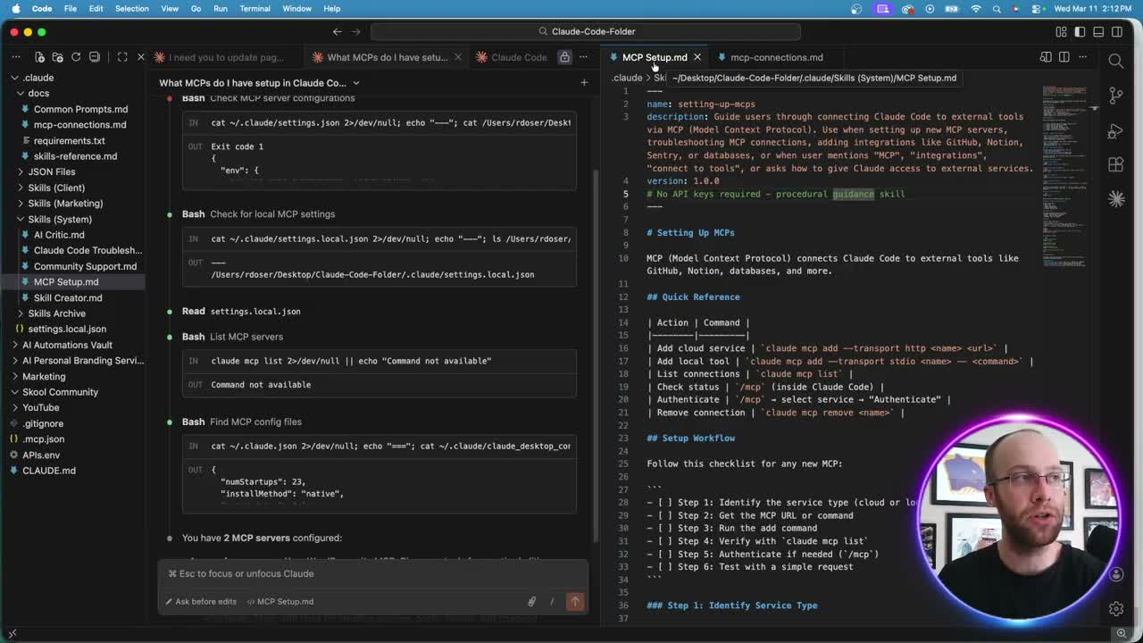Open the Terminal menu
Image resolution: width=1143 pixels, height=643 pixels.
click(254, 8)
